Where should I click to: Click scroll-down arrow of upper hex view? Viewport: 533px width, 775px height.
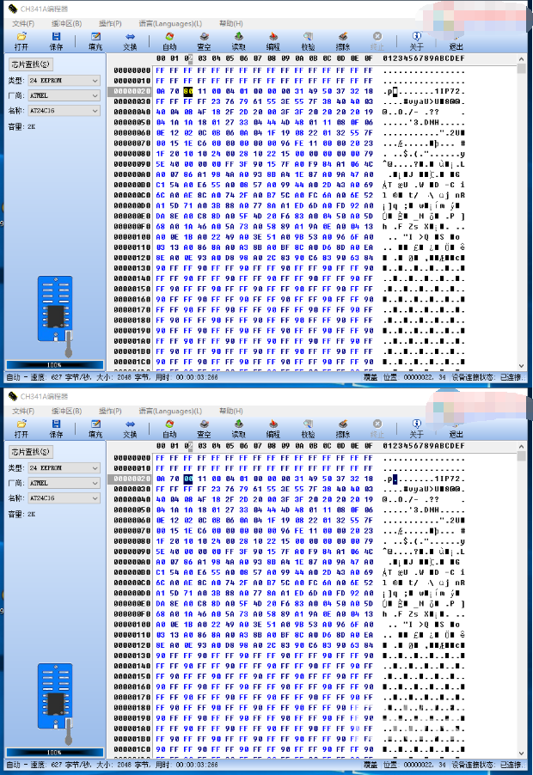coord(521,366)
